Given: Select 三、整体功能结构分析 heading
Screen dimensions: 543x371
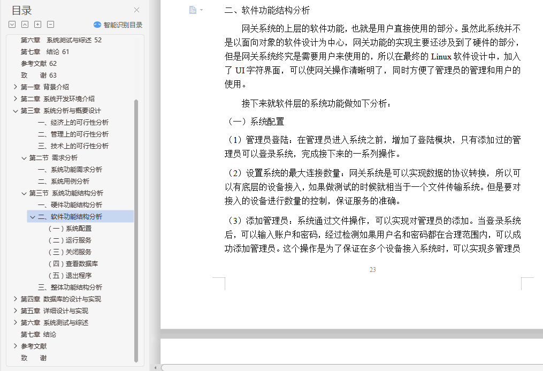Looking at the screenshot, I should click(70, 287).
